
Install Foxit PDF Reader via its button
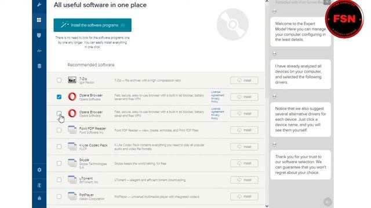244,130
